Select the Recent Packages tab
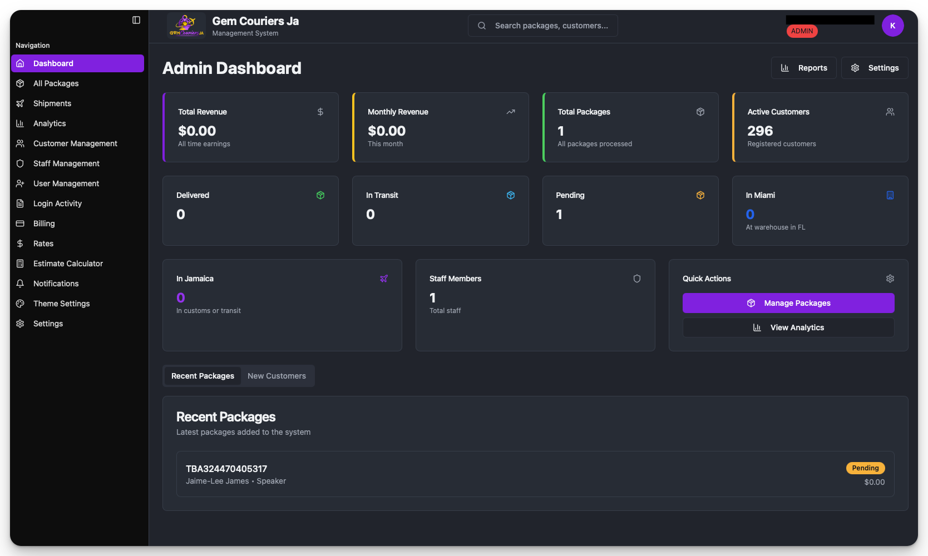The width and height of the screenshot is (928, 556). [x=203, y=376]
